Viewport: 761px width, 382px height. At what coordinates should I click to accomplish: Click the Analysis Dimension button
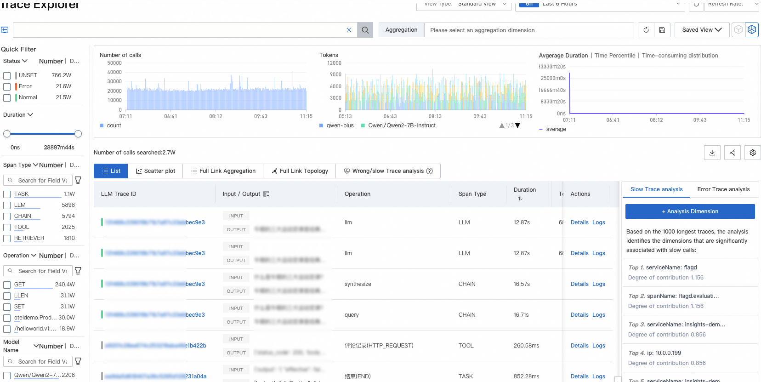point(690,211)
